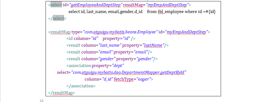Click the property value "email" in result tag

(x=141, y=52)
